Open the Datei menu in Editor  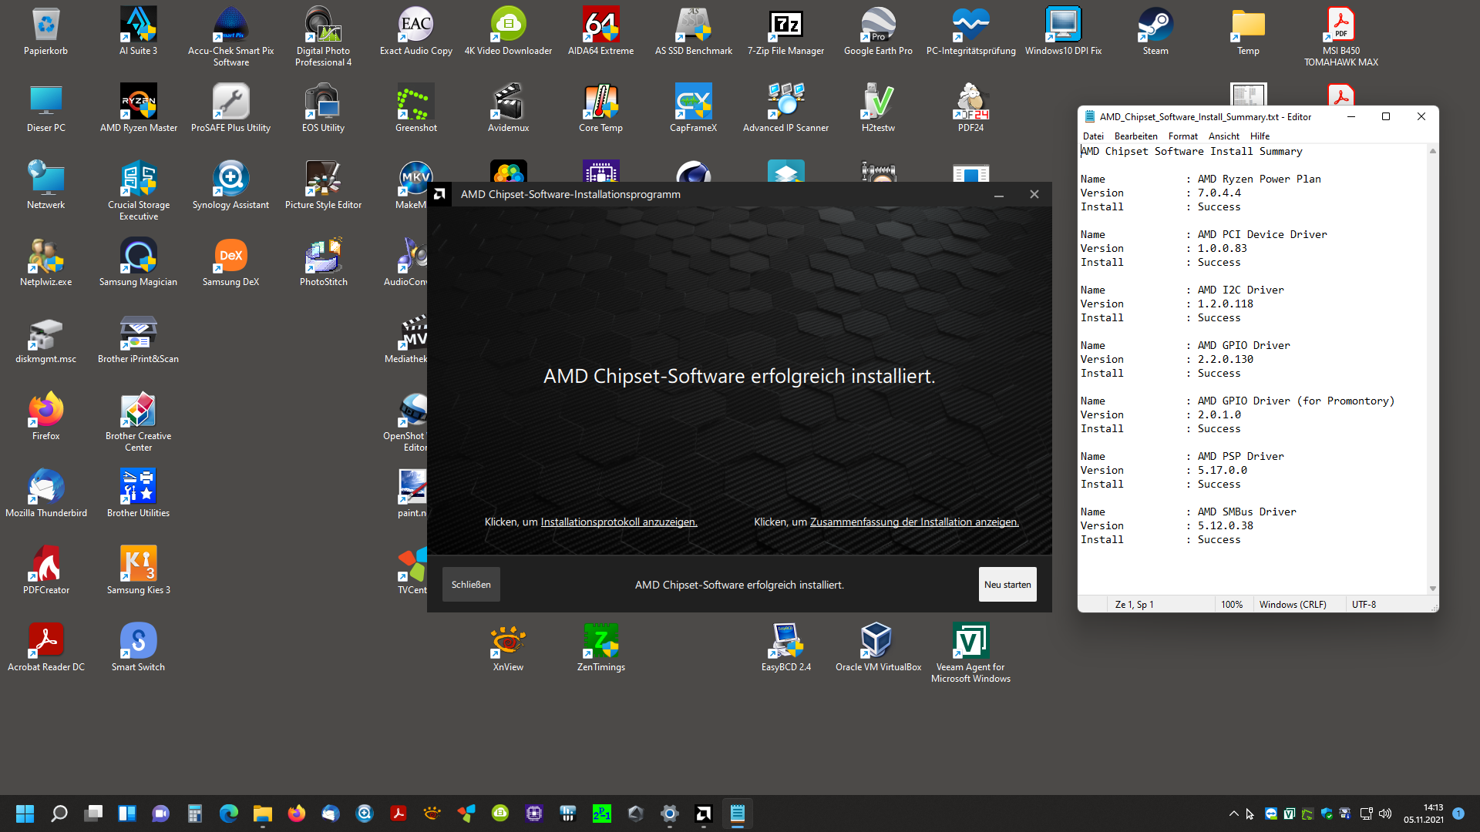point(1093,136)
